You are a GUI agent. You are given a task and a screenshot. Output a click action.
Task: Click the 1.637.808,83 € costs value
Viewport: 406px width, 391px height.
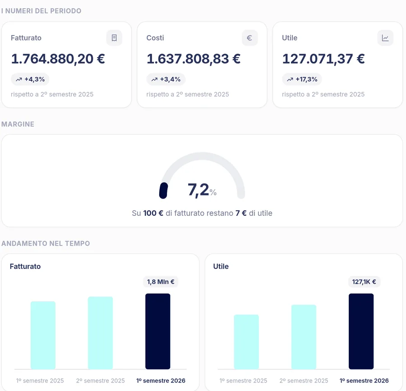pyautogui.click(x=194, y=59)
